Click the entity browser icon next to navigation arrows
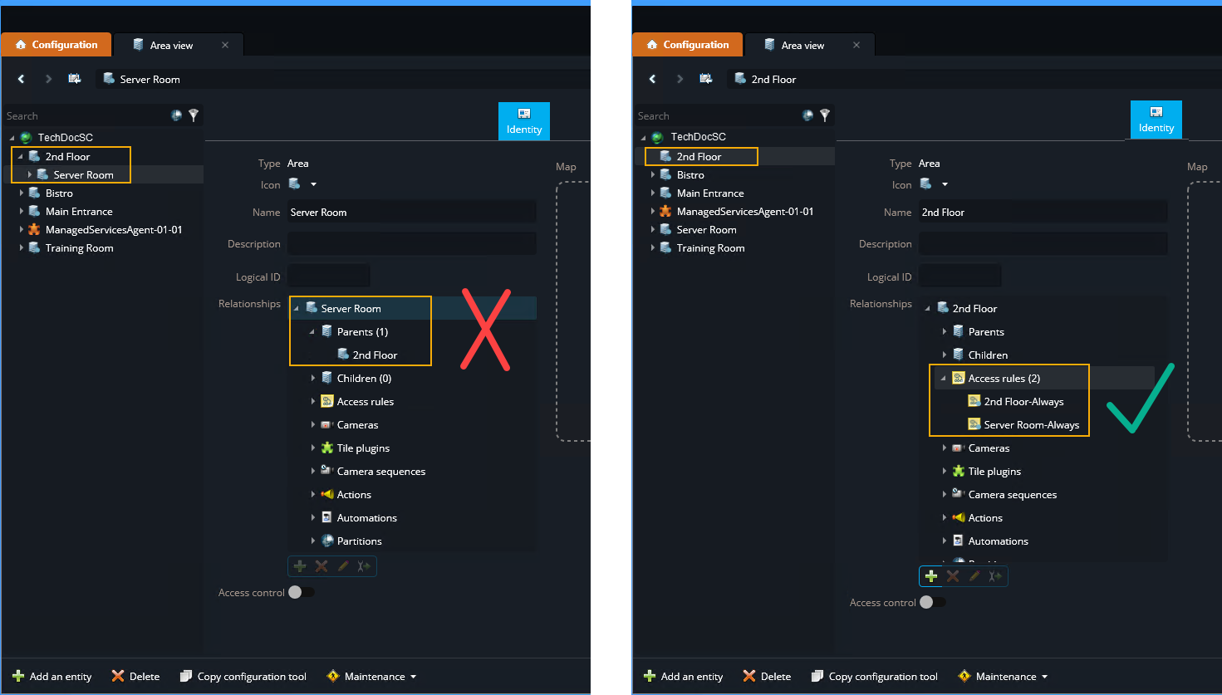The image size is (1222, 695). pos(74,78)
